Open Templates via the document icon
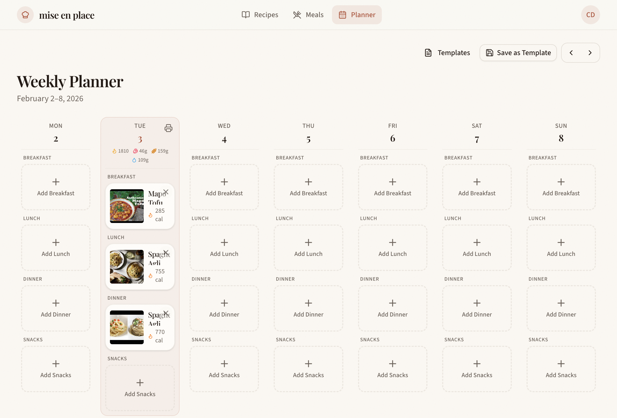Viewport: 617px width, 418px height. [x=428, y=52]
